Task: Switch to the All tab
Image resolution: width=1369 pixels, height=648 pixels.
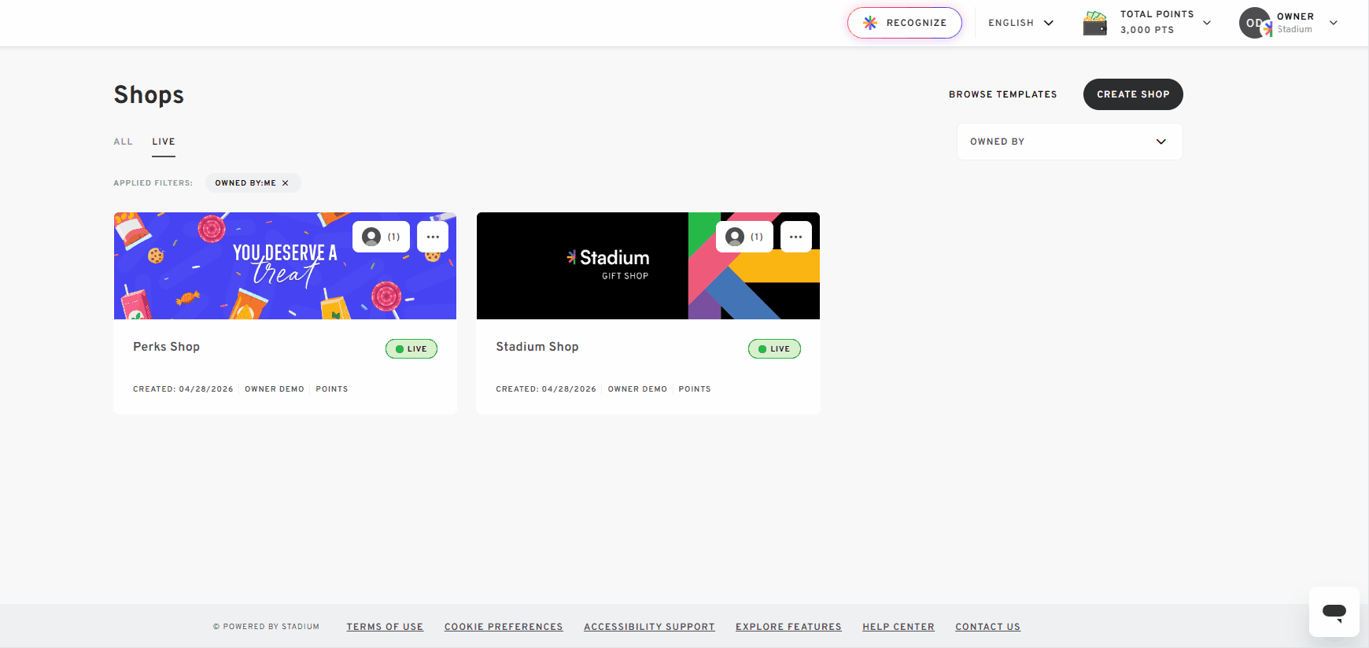Action: coord(123,142)
